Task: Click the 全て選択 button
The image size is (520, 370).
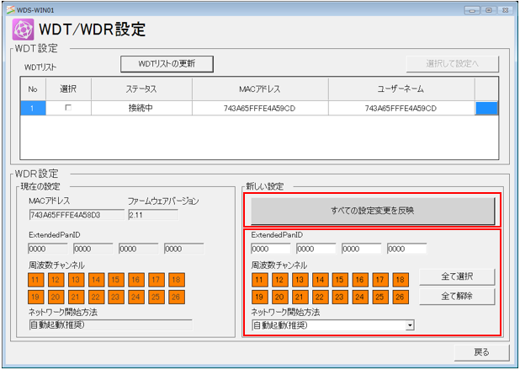Action: [x=468, y=277]
